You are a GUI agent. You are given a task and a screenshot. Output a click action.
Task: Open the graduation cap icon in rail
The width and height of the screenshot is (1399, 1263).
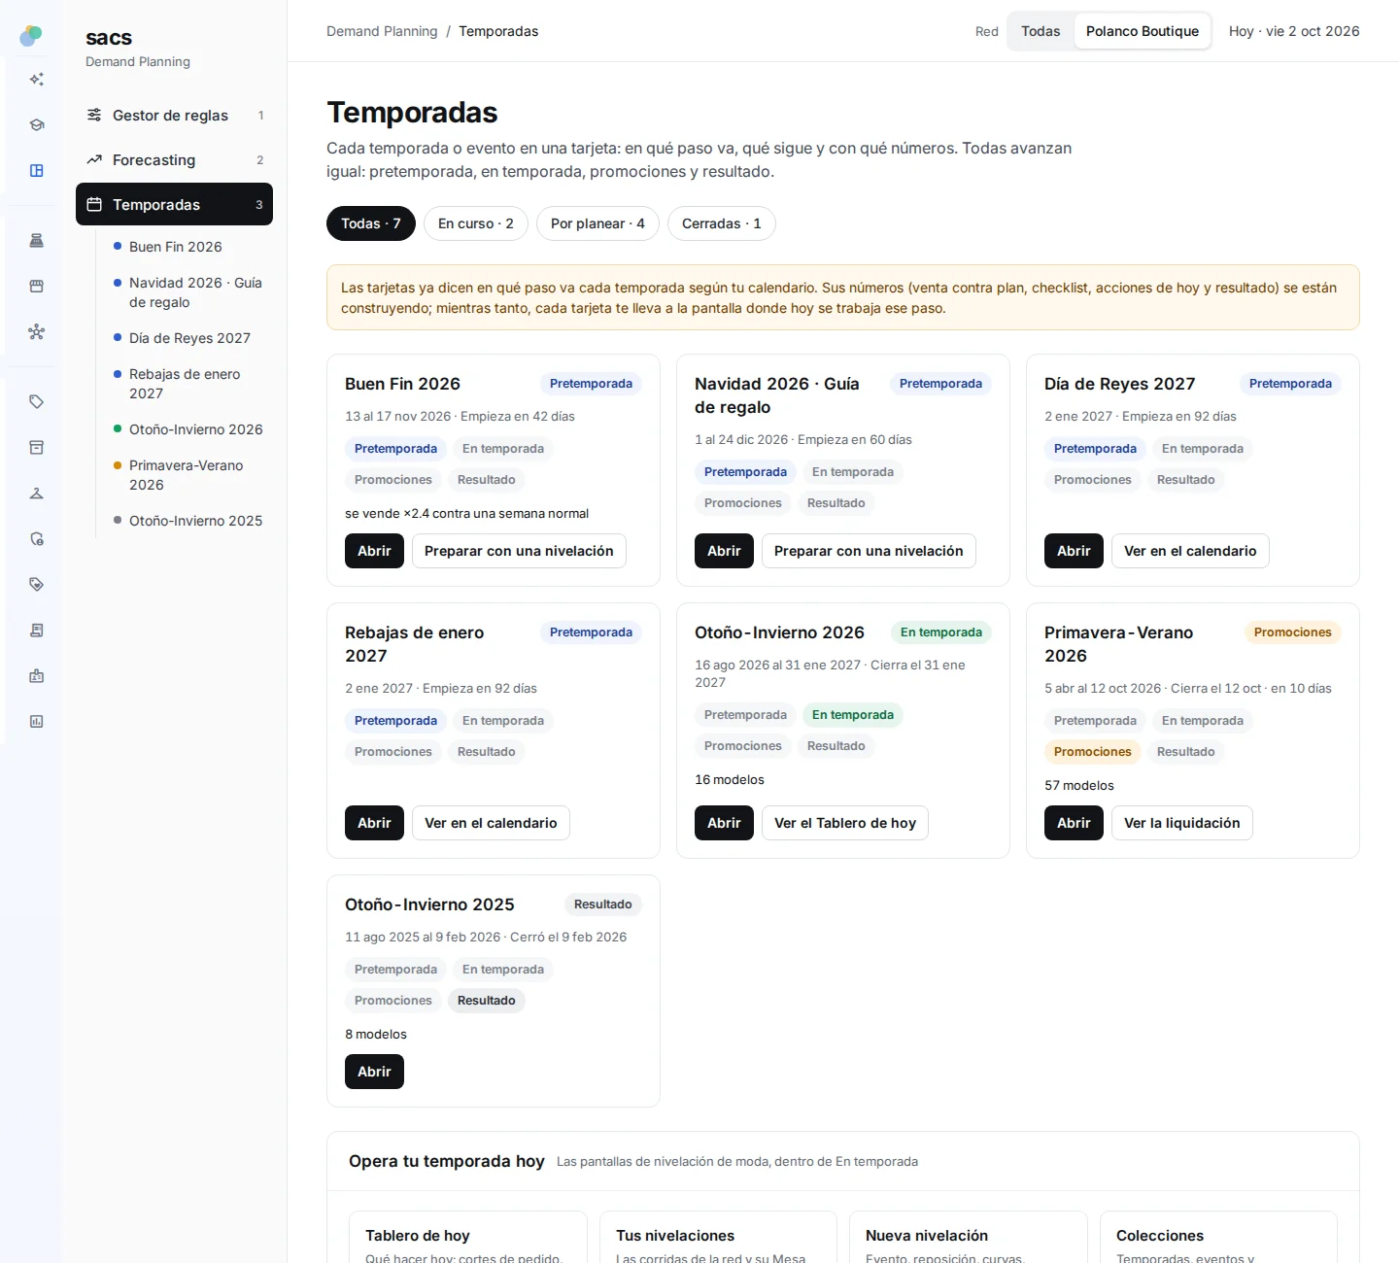point(37,125)
